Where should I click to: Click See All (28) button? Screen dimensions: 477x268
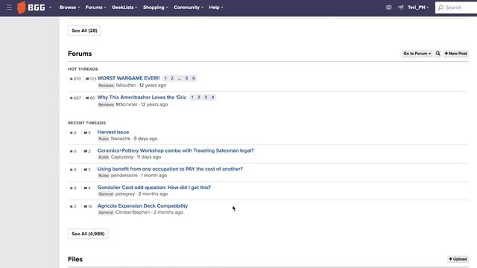click(84, 31)
